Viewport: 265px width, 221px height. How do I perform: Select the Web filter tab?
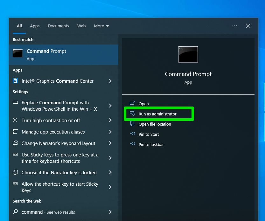(x=81, y=26)
